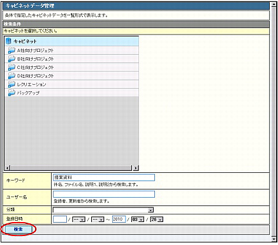This screenshot has width=278, height=245.
Task: Click the page vertical scrollbar track
Action: [274, 121]
